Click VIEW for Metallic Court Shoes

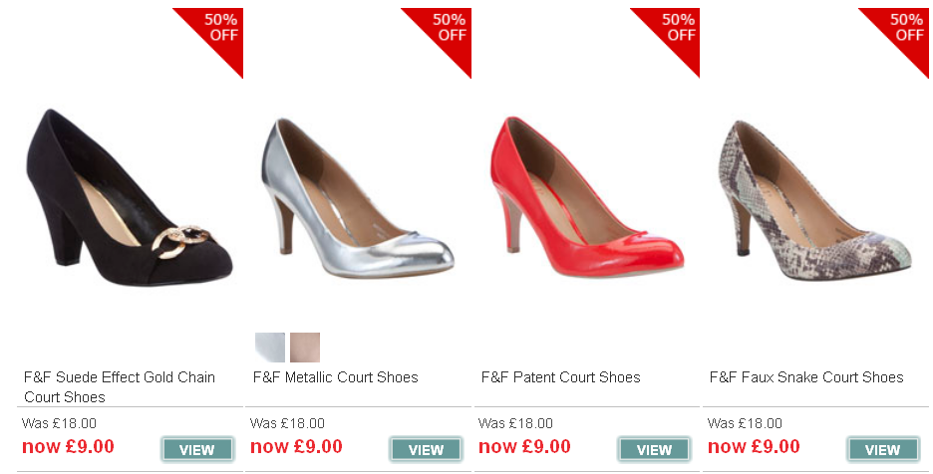(x=426, y=450)
